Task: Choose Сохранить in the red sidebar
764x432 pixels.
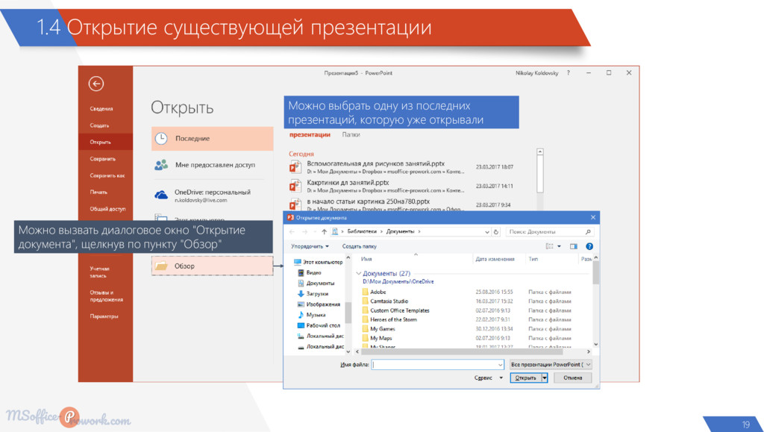Action: [103, 159]
